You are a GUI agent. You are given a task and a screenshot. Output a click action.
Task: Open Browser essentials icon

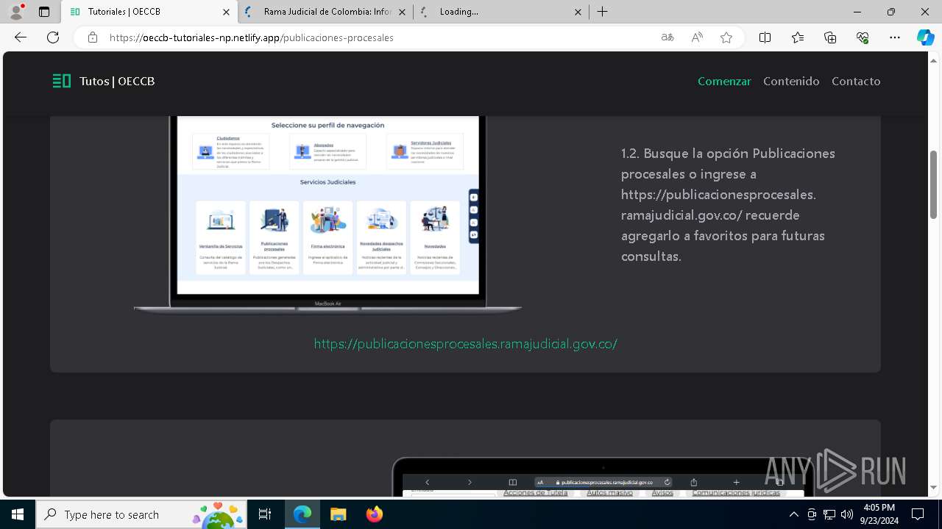[863, 37]
